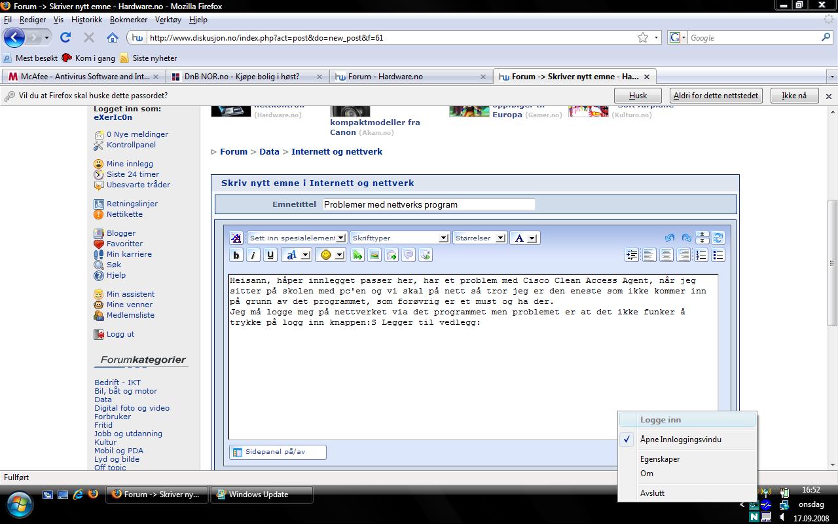Click the switch editor mode icon
838x524 pixels.
click(718, 238)
